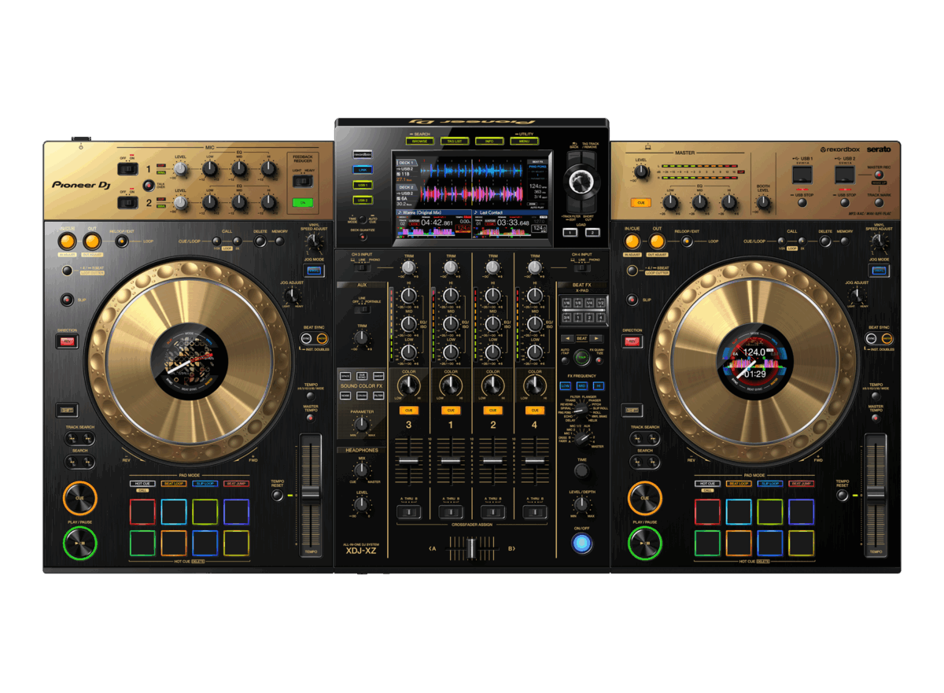
Task: Skip to previous track with left deck TRACK SEARCH
Action: [x=71, y=439]
